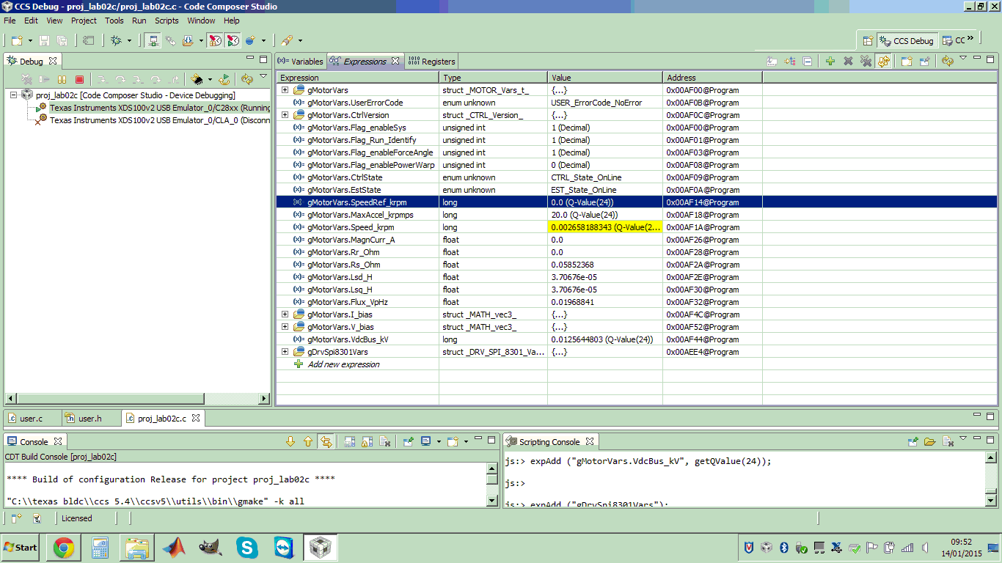
Task: Click the Suspend (pause) icon in Debug view
Action: (62, 79)
